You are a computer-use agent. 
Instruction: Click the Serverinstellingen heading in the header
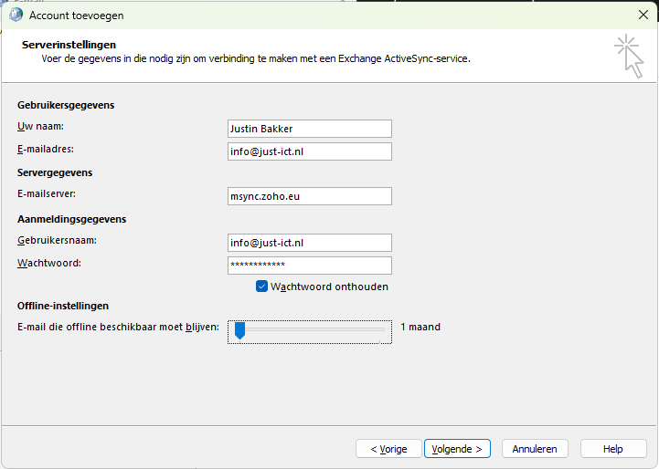coord(69,45)
